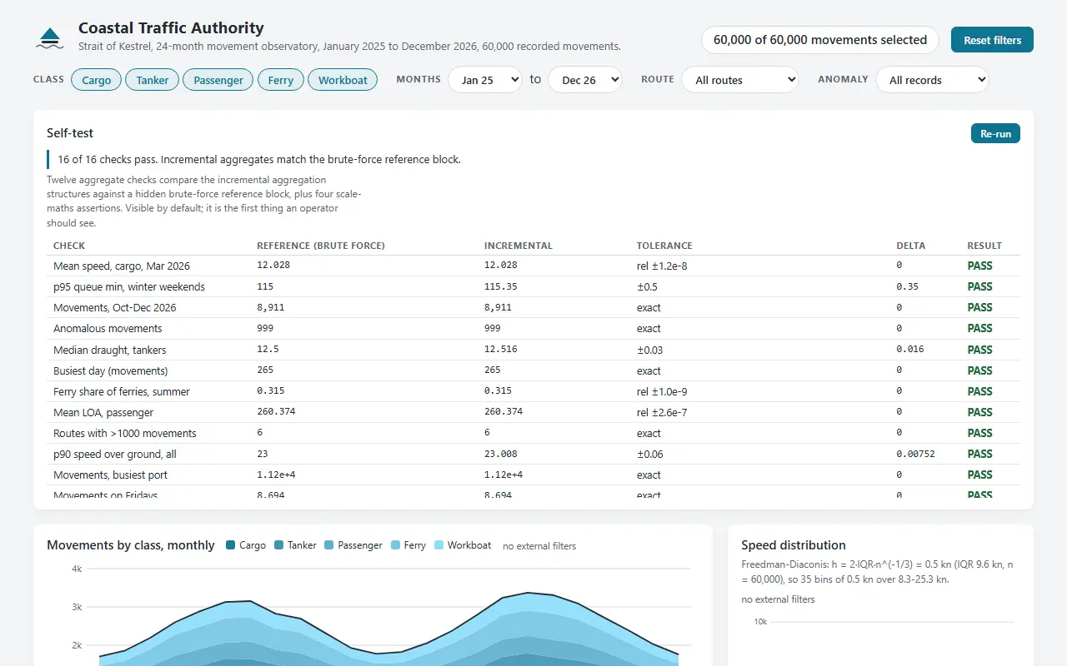Viewport: 1067px width, 666px height.
Task: Click the RESULT column header
Action: pos(984,246)
